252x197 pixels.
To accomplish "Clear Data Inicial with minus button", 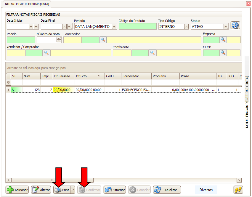I will [36, 26].
